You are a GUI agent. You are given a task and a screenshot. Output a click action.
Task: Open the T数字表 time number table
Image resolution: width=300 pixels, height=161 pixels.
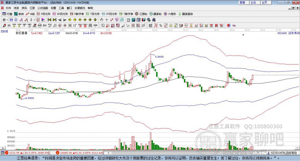pyautogui.click(x=126, y=14)
